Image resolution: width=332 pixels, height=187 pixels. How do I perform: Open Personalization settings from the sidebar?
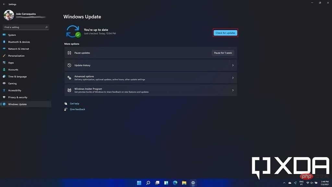click(x=18, y=56)
